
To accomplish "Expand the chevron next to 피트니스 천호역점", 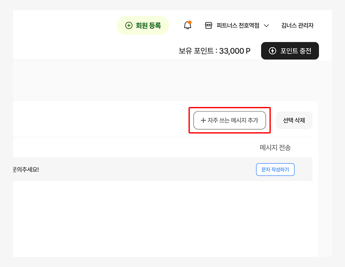I will point(266,26).
